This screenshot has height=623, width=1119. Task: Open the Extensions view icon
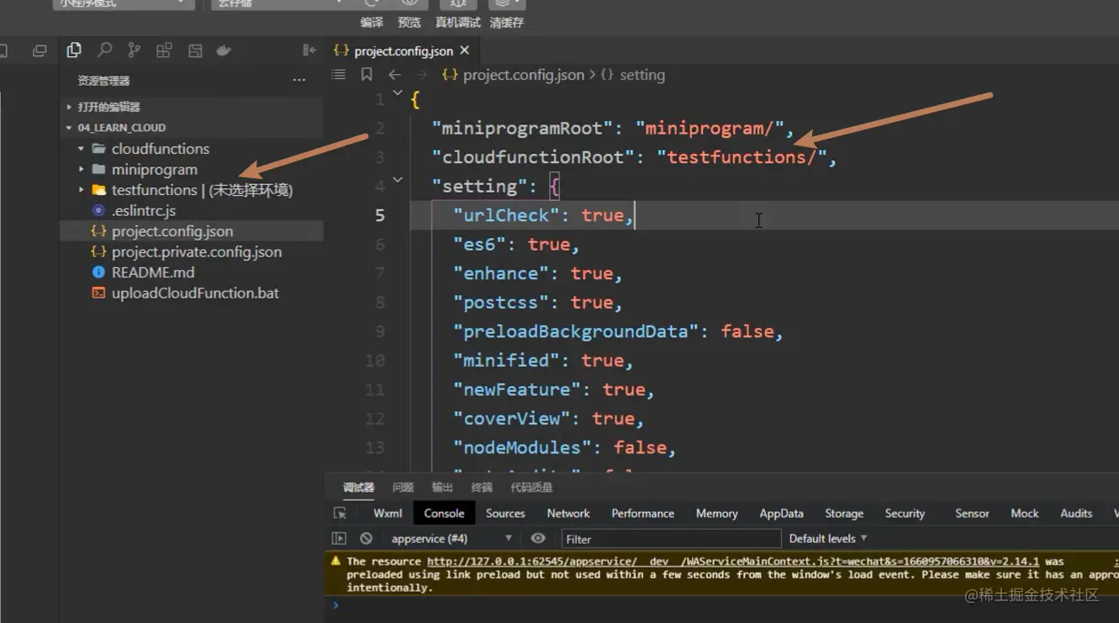click(x=165, y=50)
